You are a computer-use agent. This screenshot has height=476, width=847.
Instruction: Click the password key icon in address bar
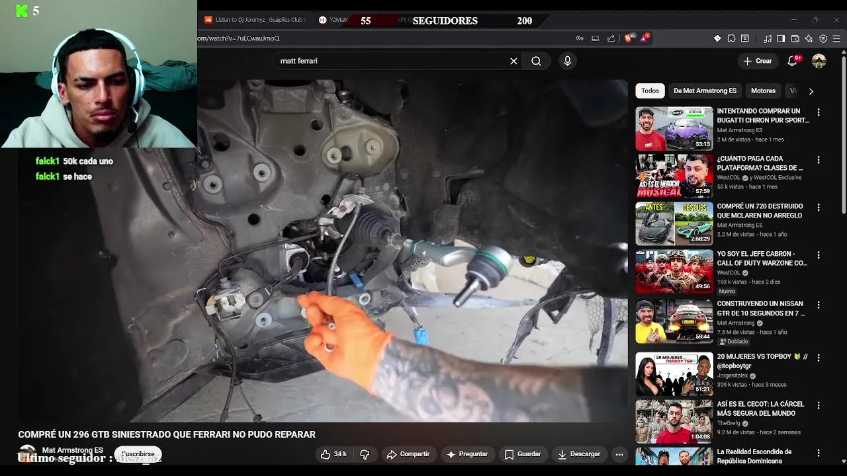(580, 38)
